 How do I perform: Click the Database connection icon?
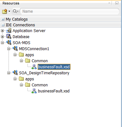9,37
